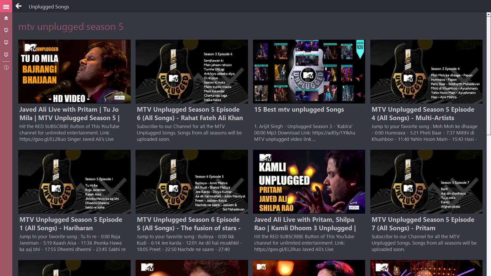Click the description starting 'Moh Moh ke dhaage'
The image size is (491, 276).
click(425, 133)
